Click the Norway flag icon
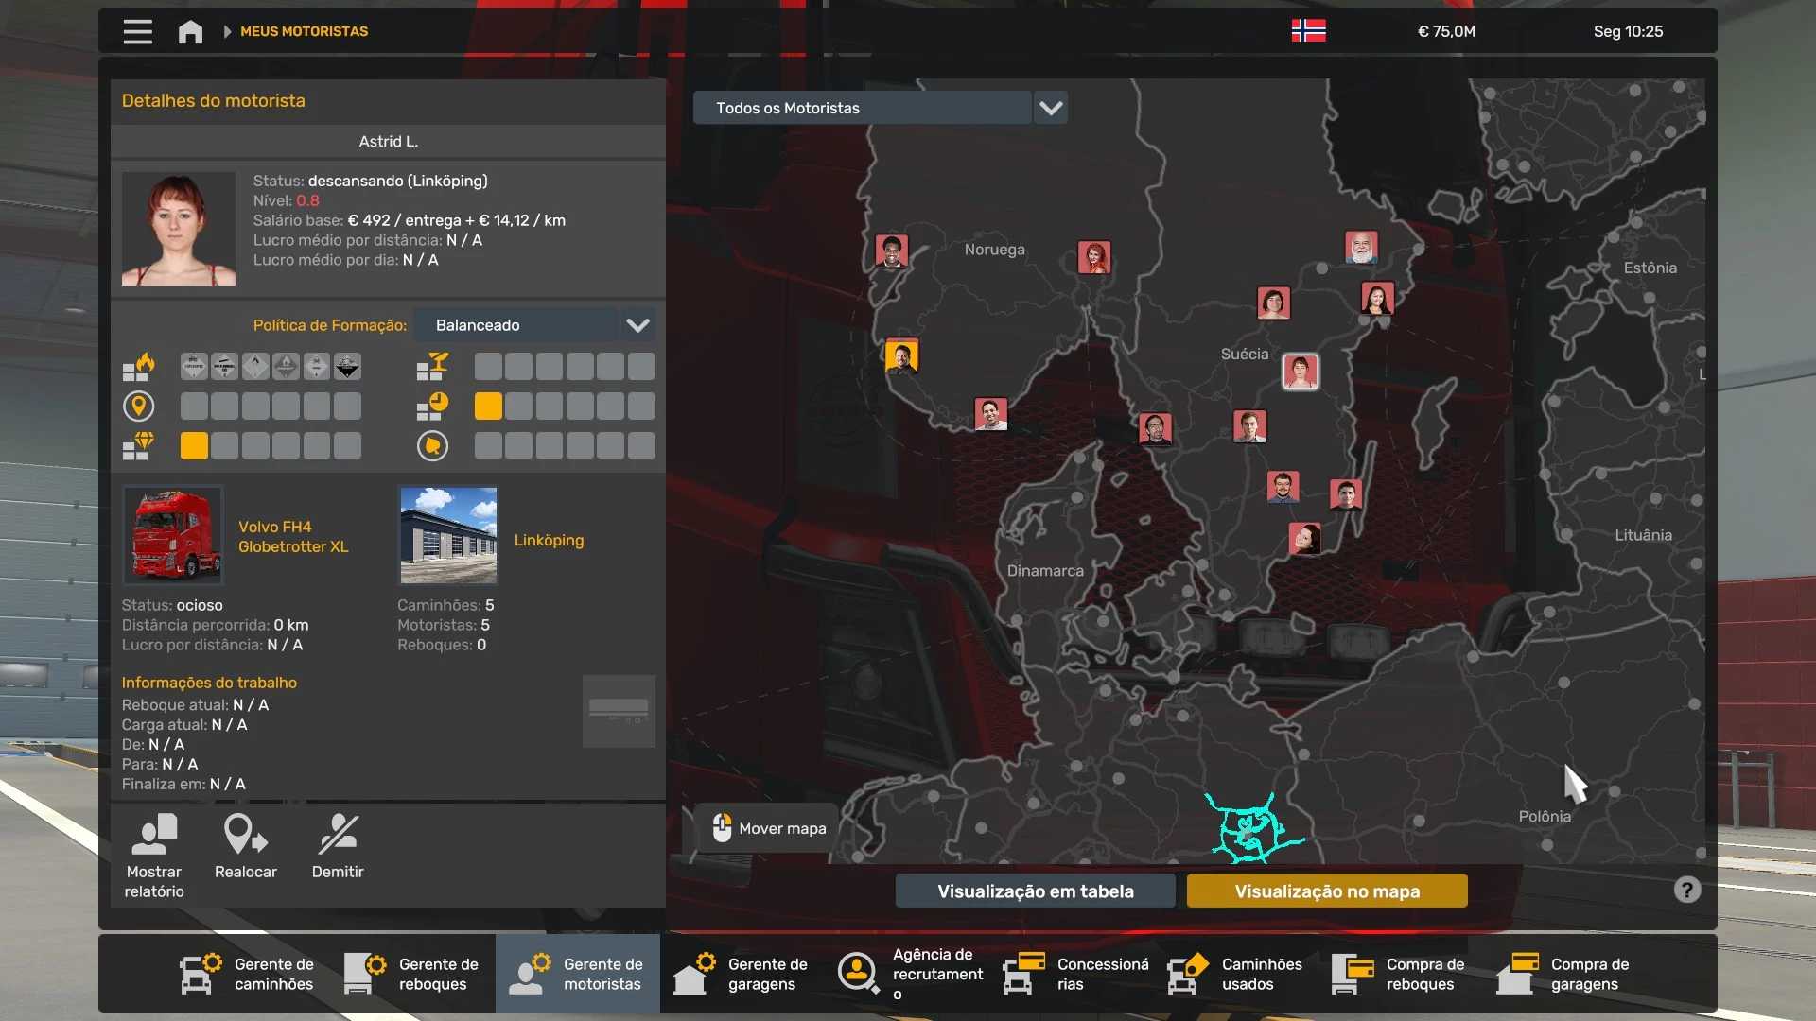This screenshot has height=1021, width=1816. tap(1308, 31)
